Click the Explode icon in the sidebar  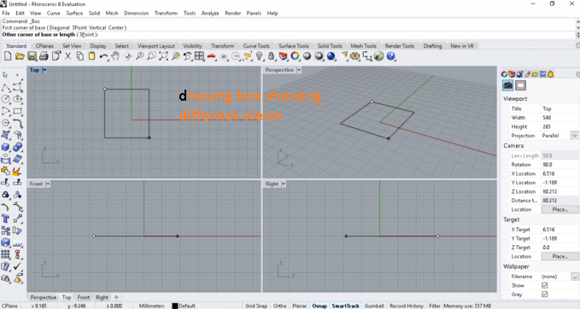point(16,171)
